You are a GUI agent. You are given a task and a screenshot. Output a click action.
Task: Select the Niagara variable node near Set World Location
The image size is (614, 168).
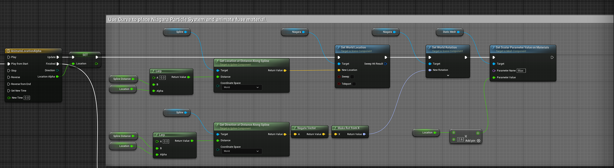[295, 32]
